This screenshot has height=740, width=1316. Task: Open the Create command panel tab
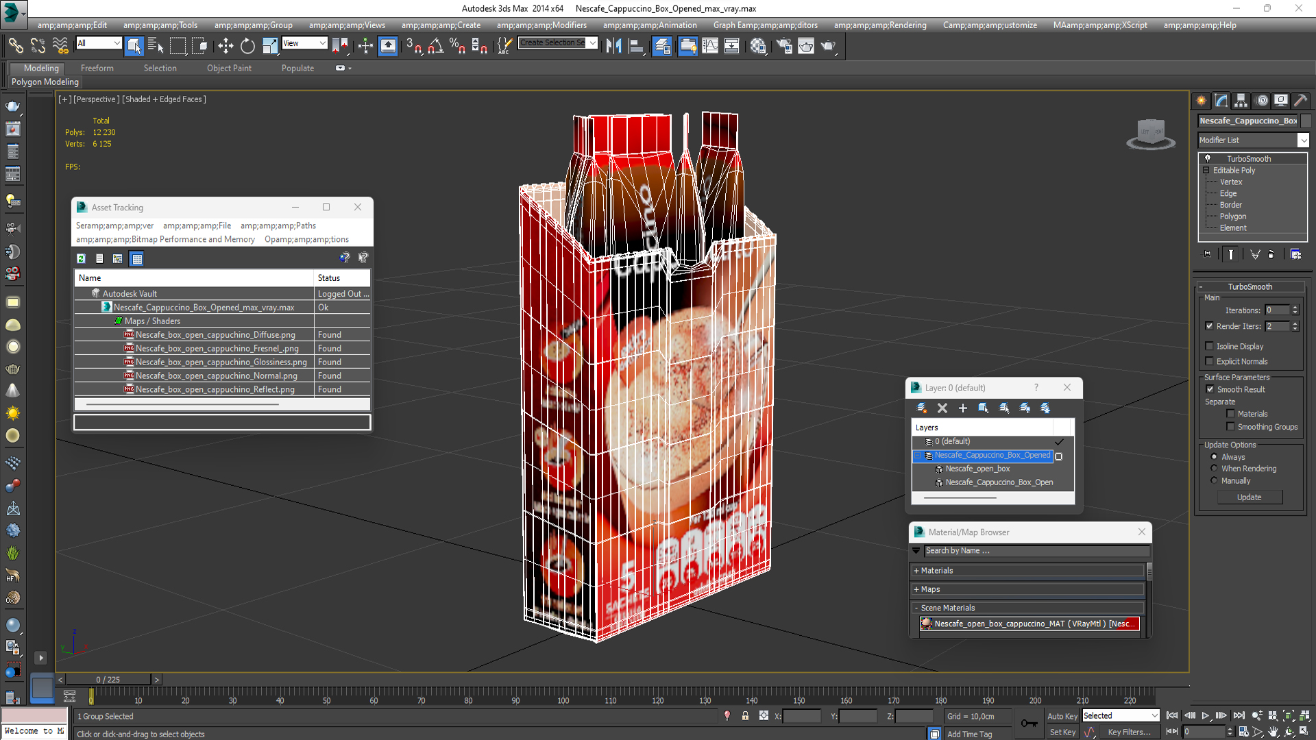pyautogui.click(x=1202, y=101)
